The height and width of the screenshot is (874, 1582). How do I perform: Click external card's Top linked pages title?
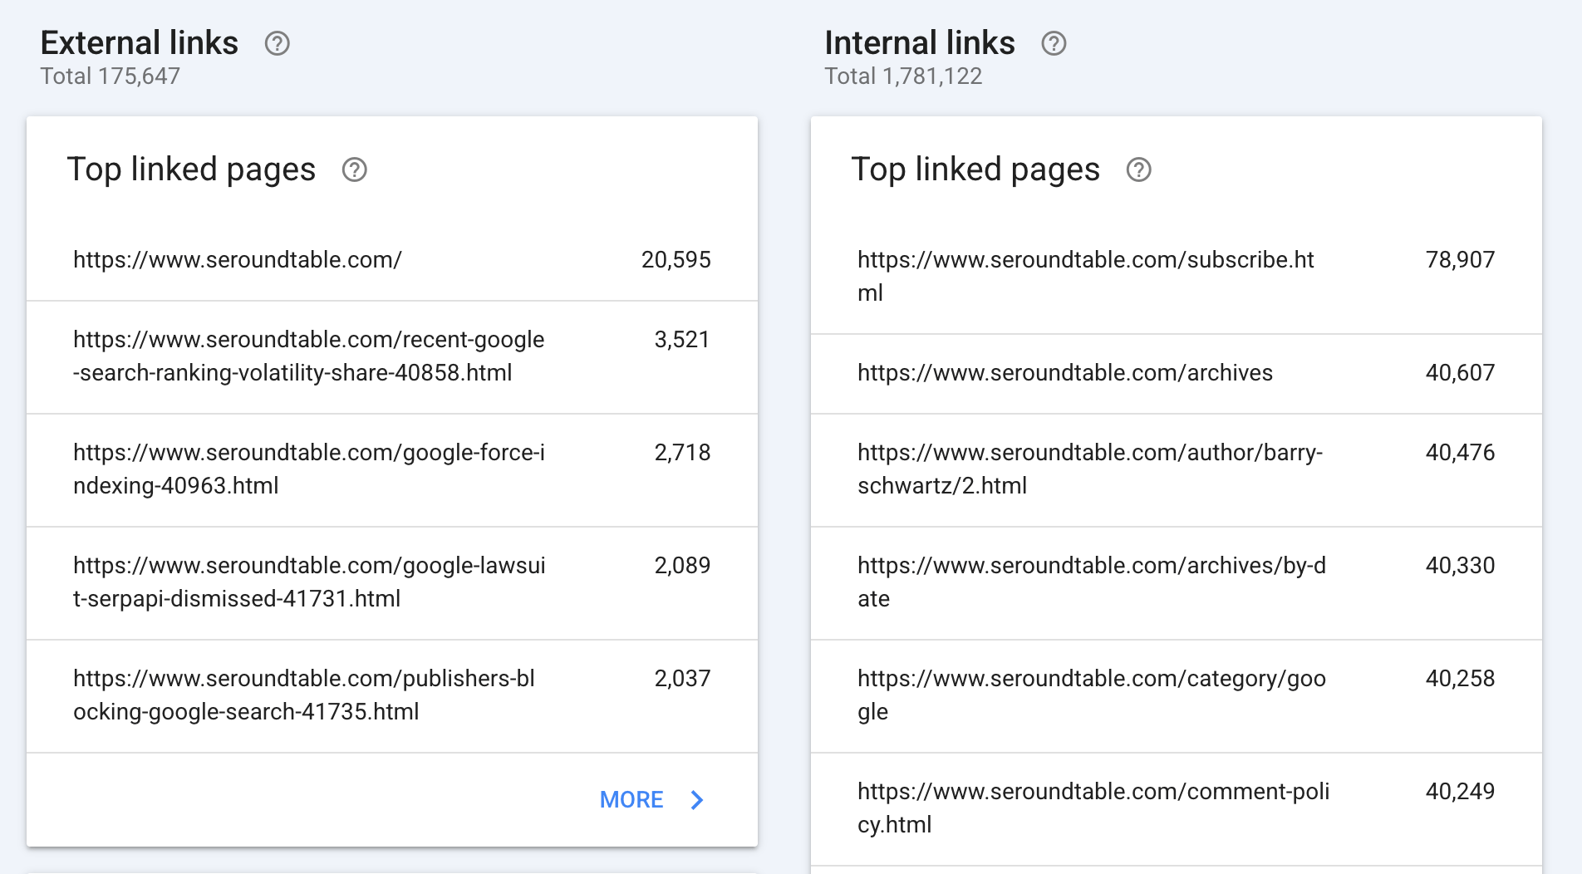coord(191,169)
